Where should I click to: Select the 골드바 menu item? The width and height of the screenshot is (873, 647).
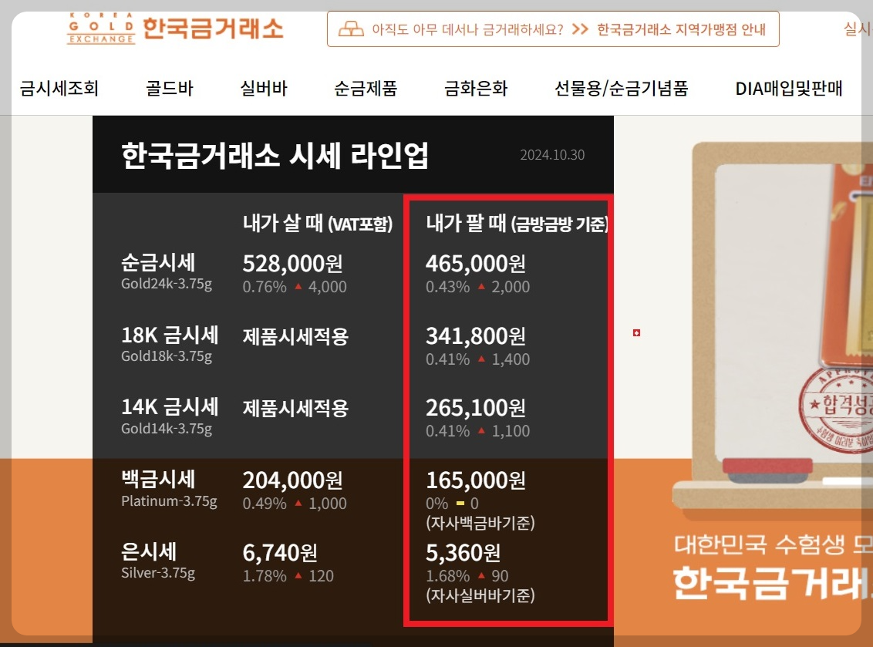click(x=170, y=88)
